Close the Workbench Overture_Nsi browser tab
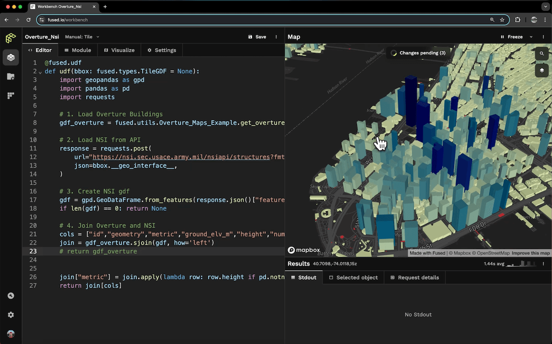 pyautogui.click(x=93, y=7)
